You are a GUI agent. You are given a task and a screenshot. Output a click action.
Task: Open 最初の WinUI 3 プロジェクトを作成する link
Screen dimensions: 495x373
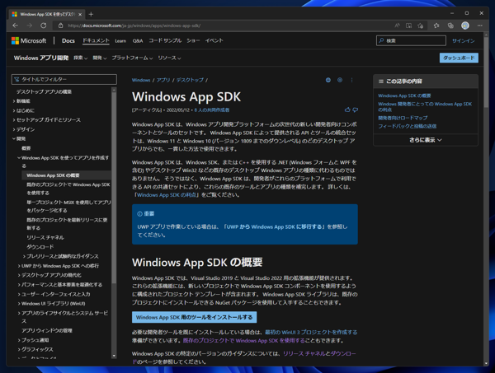point(311,333)
